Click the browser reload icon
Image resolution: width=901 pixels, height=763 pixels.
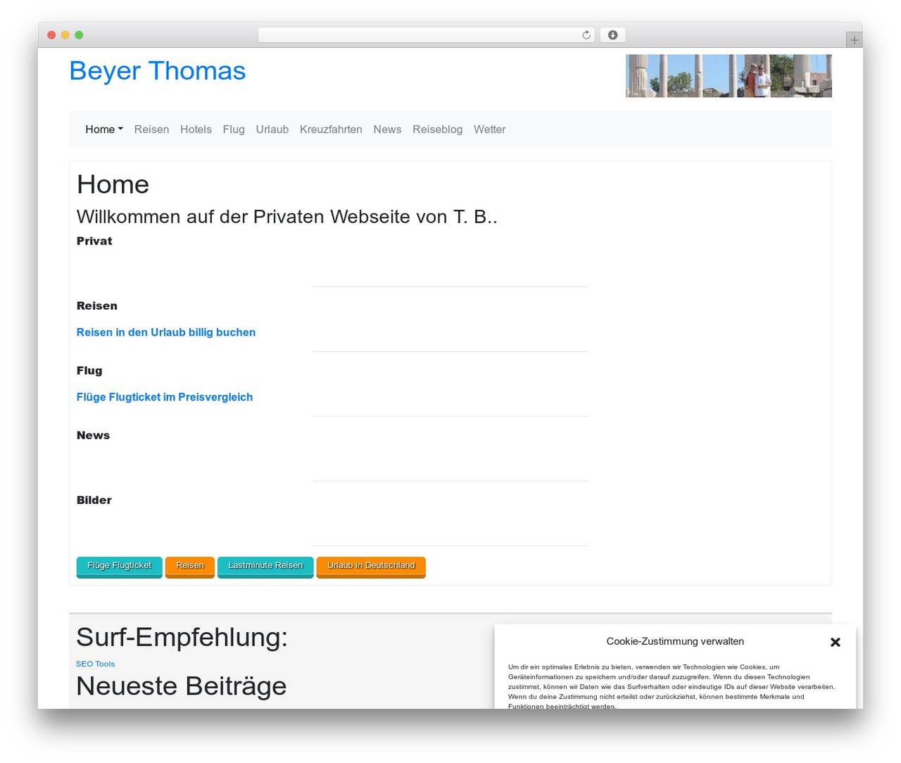[586, 35]
